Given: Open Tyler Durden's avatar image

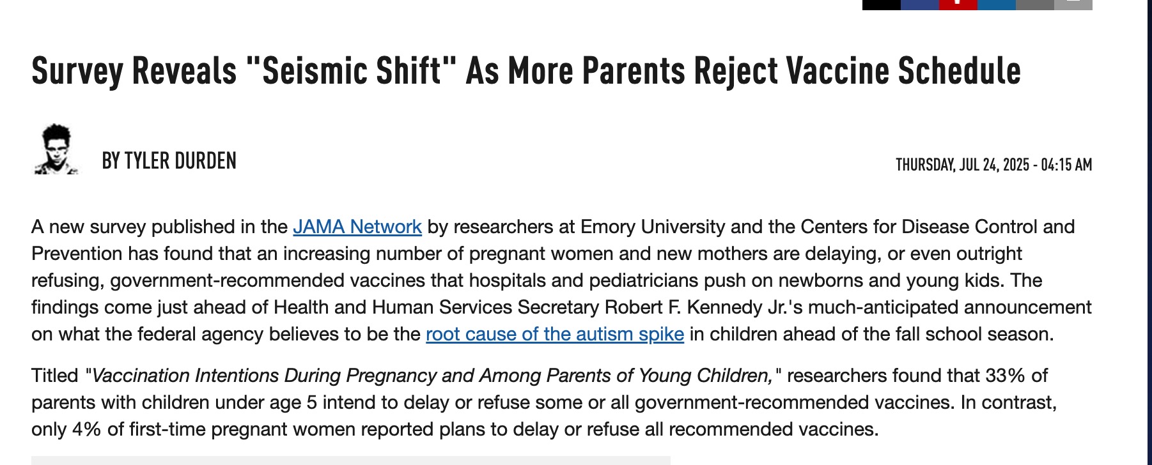Looking at the screenshot, I should (x=56, y=149).
